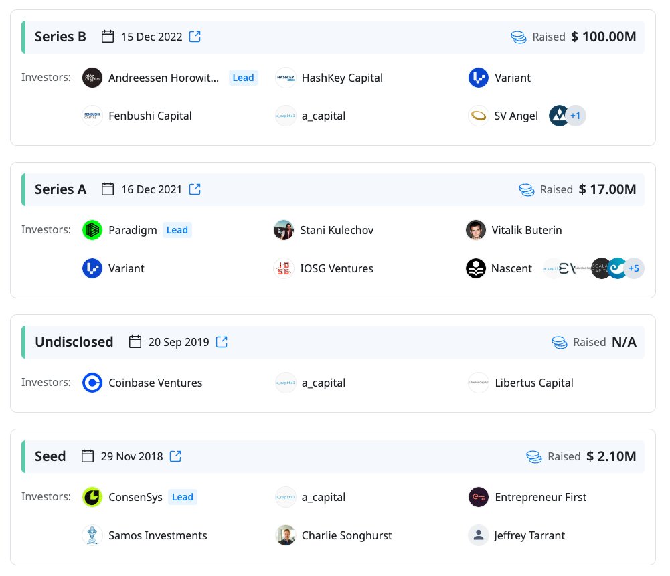Open HashKey Capital investor page
Image resolution: width=670 pixels, height=576 pixels.
342,78
